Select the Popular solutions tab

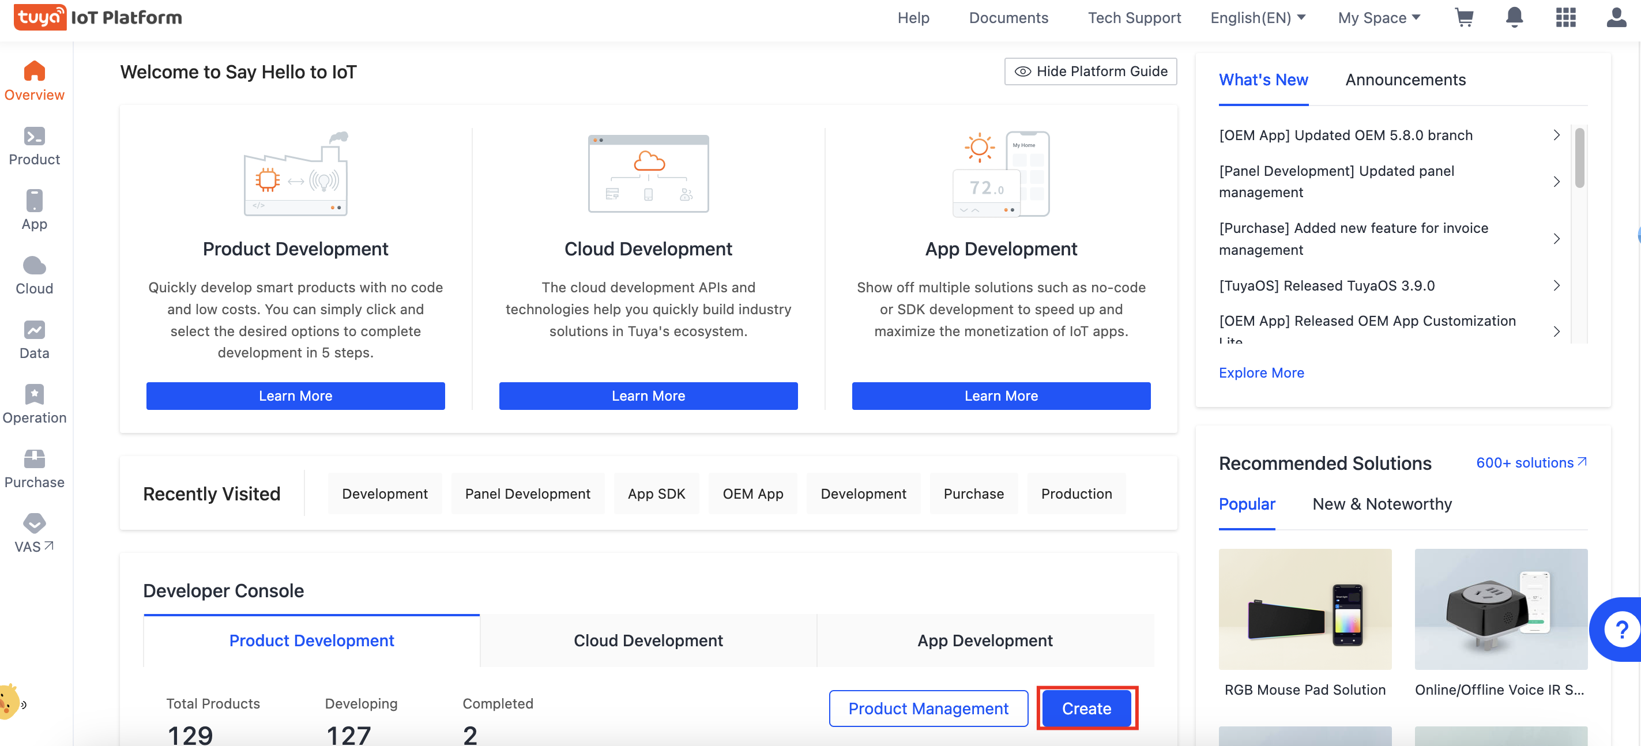point(1247,504)
